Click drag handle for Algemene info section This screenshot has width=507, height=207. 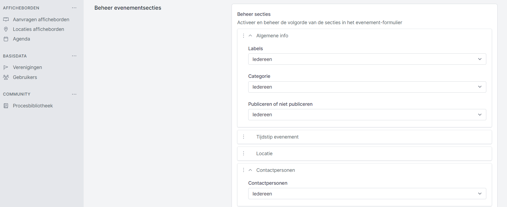(244, 36)
